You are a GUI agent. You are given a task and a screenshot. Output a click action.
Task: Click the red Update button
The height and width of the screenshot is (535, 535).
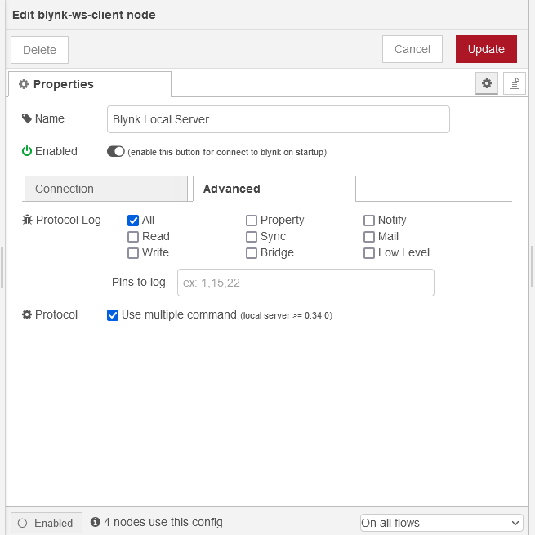[486, 49]
